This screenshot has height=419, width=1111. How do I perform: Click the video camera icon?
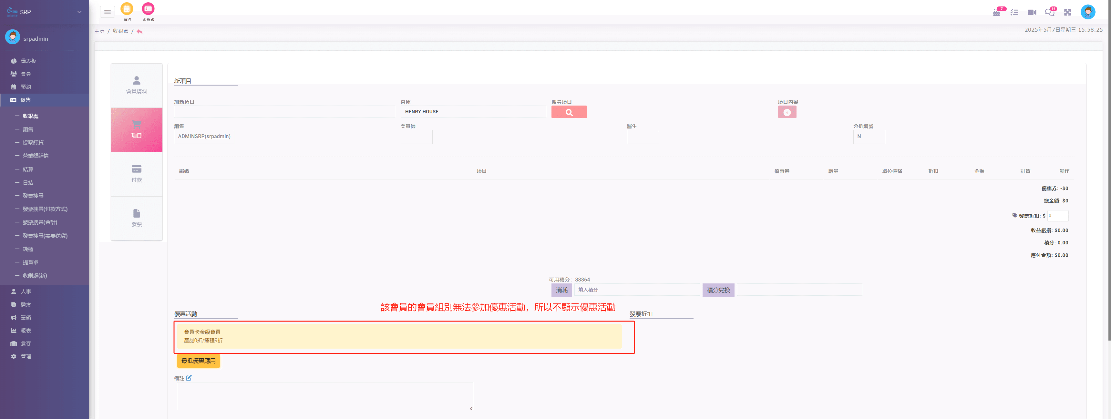pos(1032,13)
